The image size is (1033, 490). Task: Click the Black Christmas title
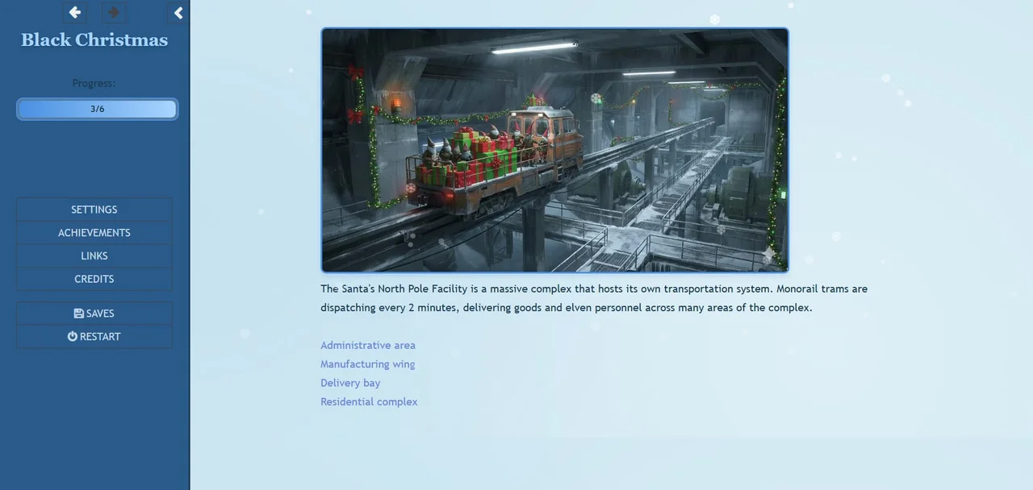coord(94,39)
